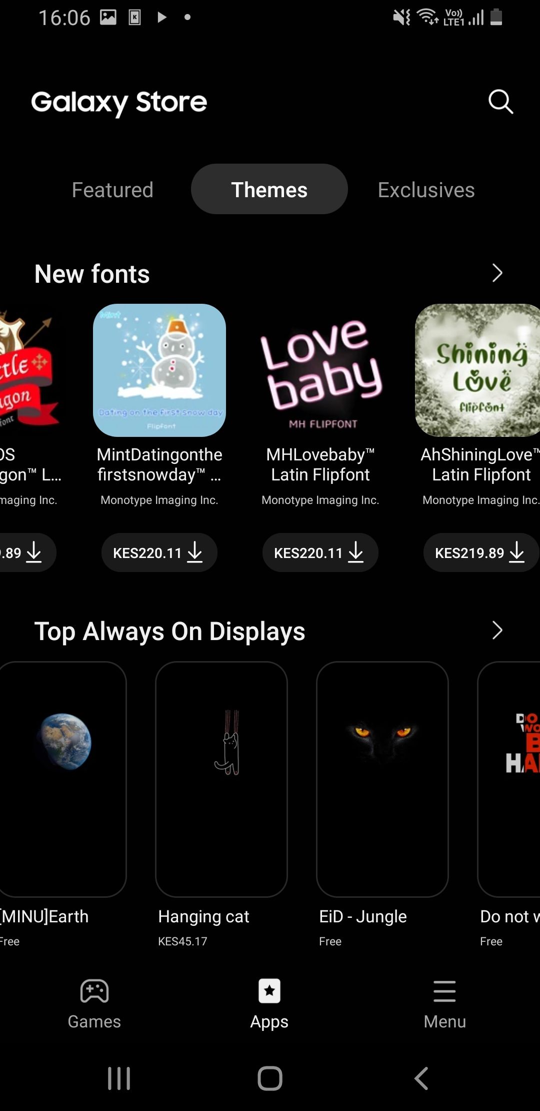Screen dimensions: 540x1111
Task: Open the Menu hamburger icon
Action: pyautogui.click(x=444, y=991)
